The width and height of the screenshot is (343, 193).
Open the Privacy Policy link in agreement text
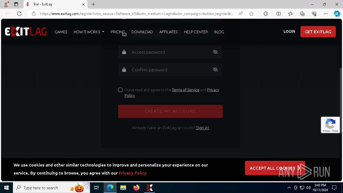pyautogui.click(x=213, y=90)
